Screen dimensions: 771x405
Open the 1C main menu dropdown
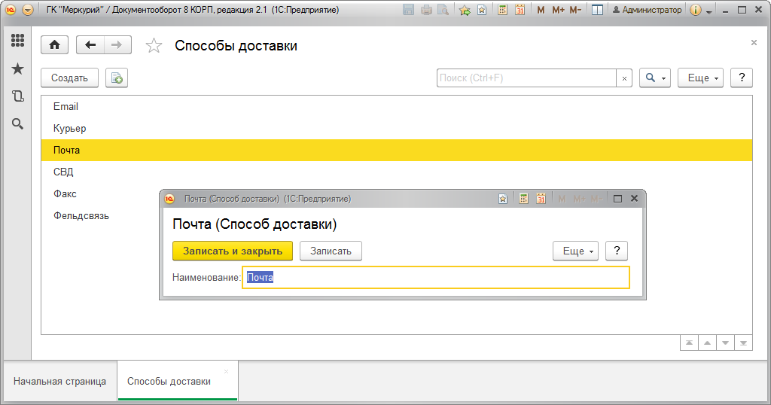28,10
